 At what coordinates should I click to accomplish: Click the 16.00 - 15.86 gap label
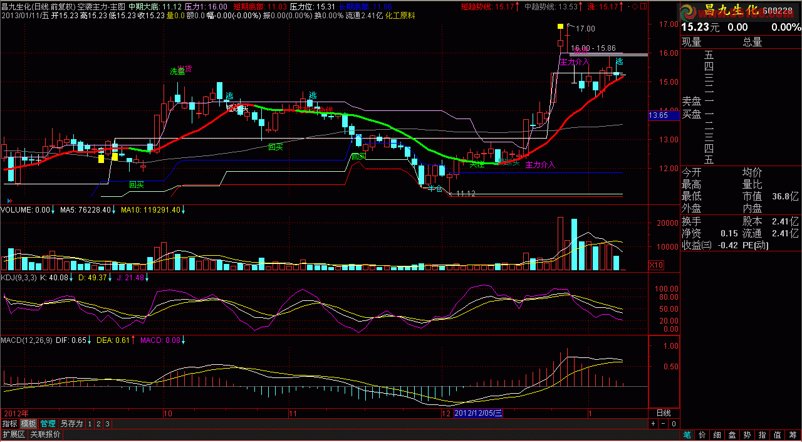594,48
